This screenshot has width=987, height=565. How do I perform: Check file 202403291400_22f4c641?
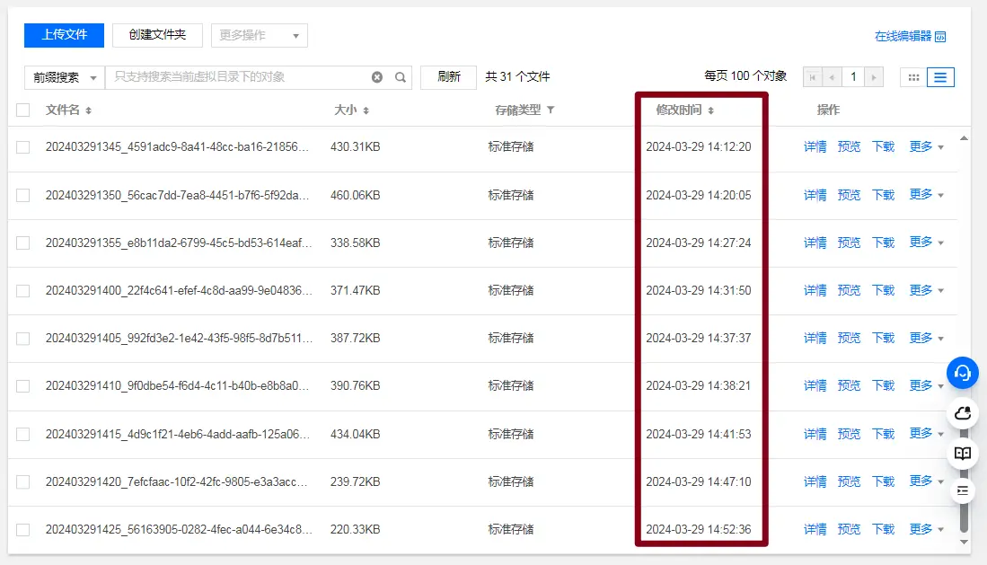click(x=23, y=291)
